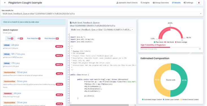
Task: Click the yellow 49.5% donut chart segment
Action: pos(157,80)
